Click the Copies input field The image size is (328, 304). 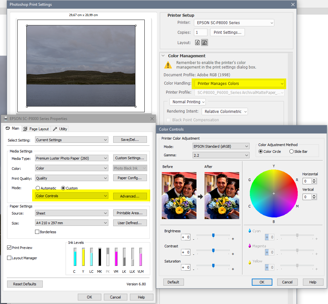[x=200, y=32]
